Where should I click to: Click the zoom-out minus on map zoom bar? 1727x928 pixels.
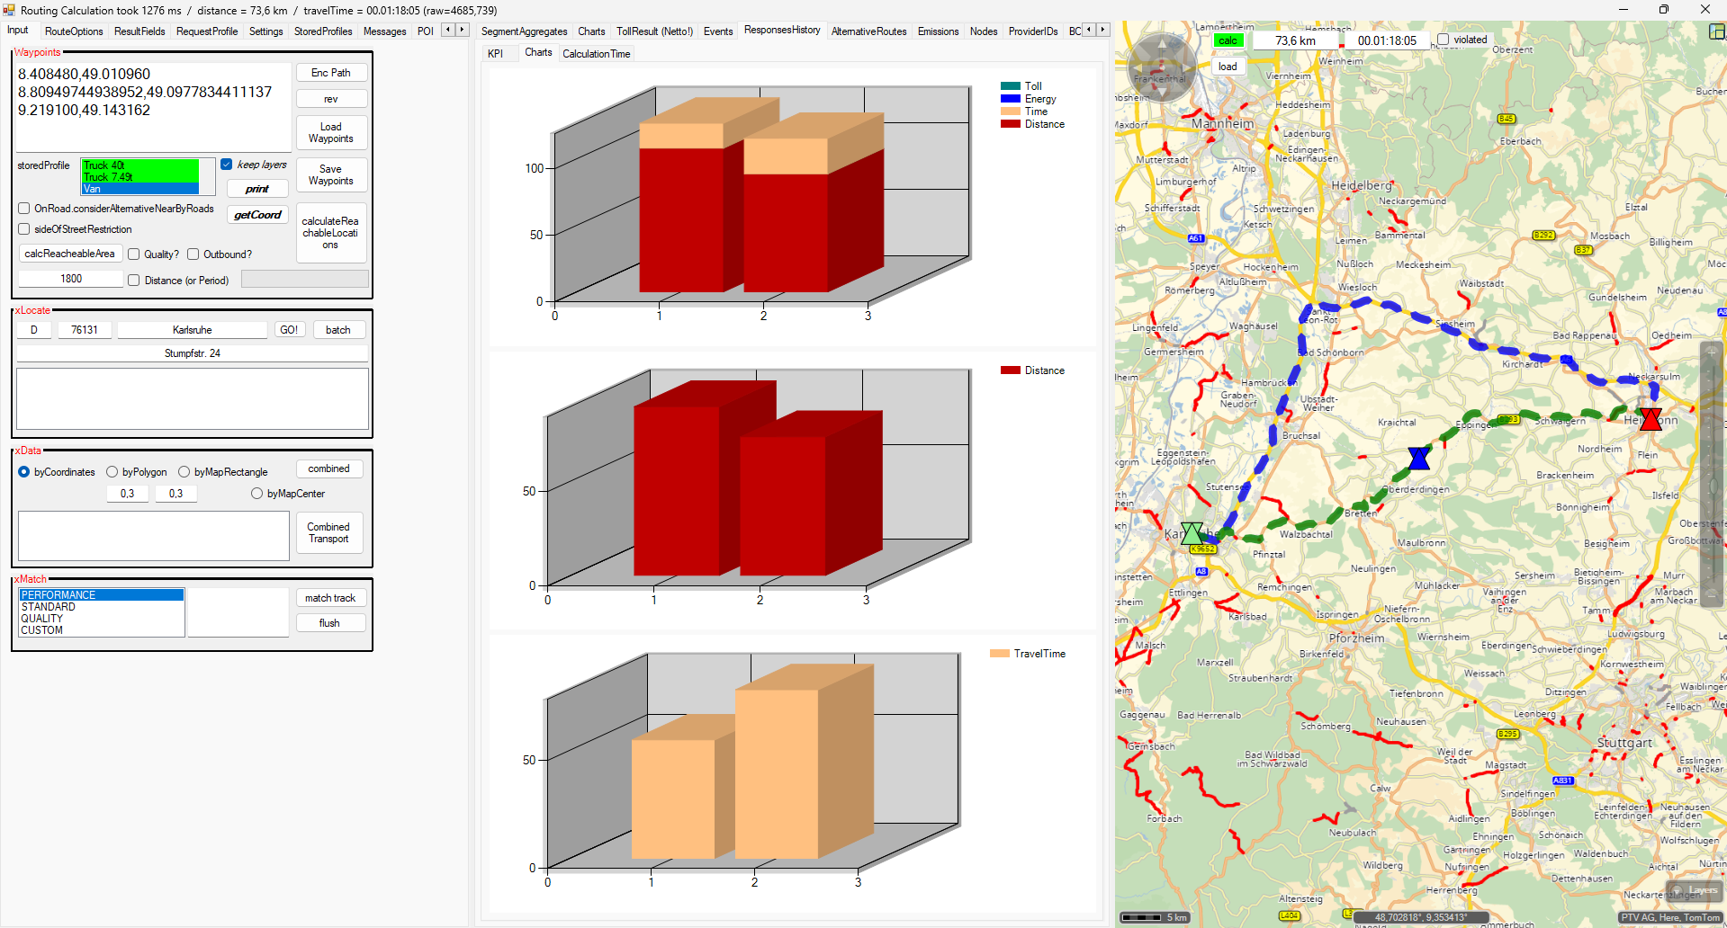coord(1712,594)
